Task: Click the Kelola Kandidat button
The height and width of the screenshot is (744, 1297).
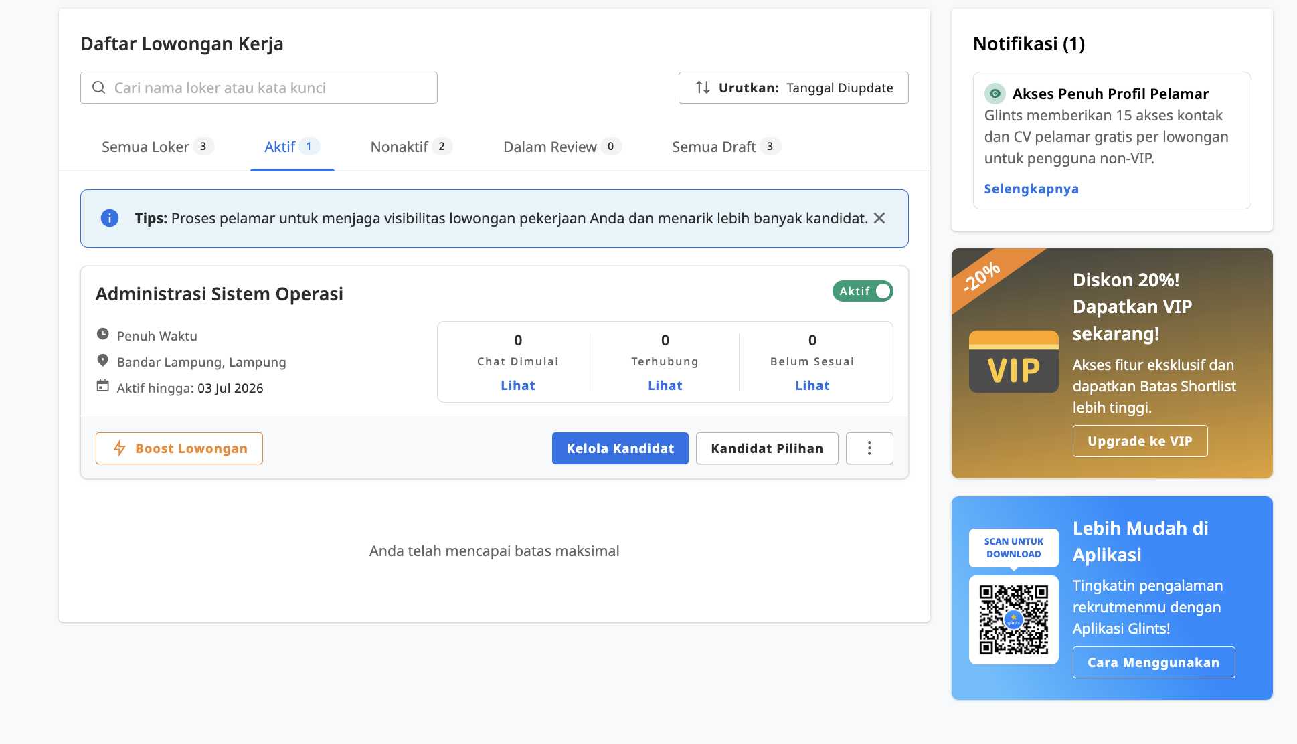Action: (x=620, y=448)
